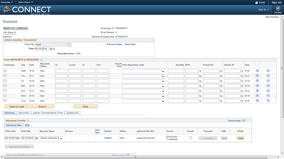This screenshot has width=284, height=159.
Task: Click the green refresh timesheet icon
Action: [54, 49]
